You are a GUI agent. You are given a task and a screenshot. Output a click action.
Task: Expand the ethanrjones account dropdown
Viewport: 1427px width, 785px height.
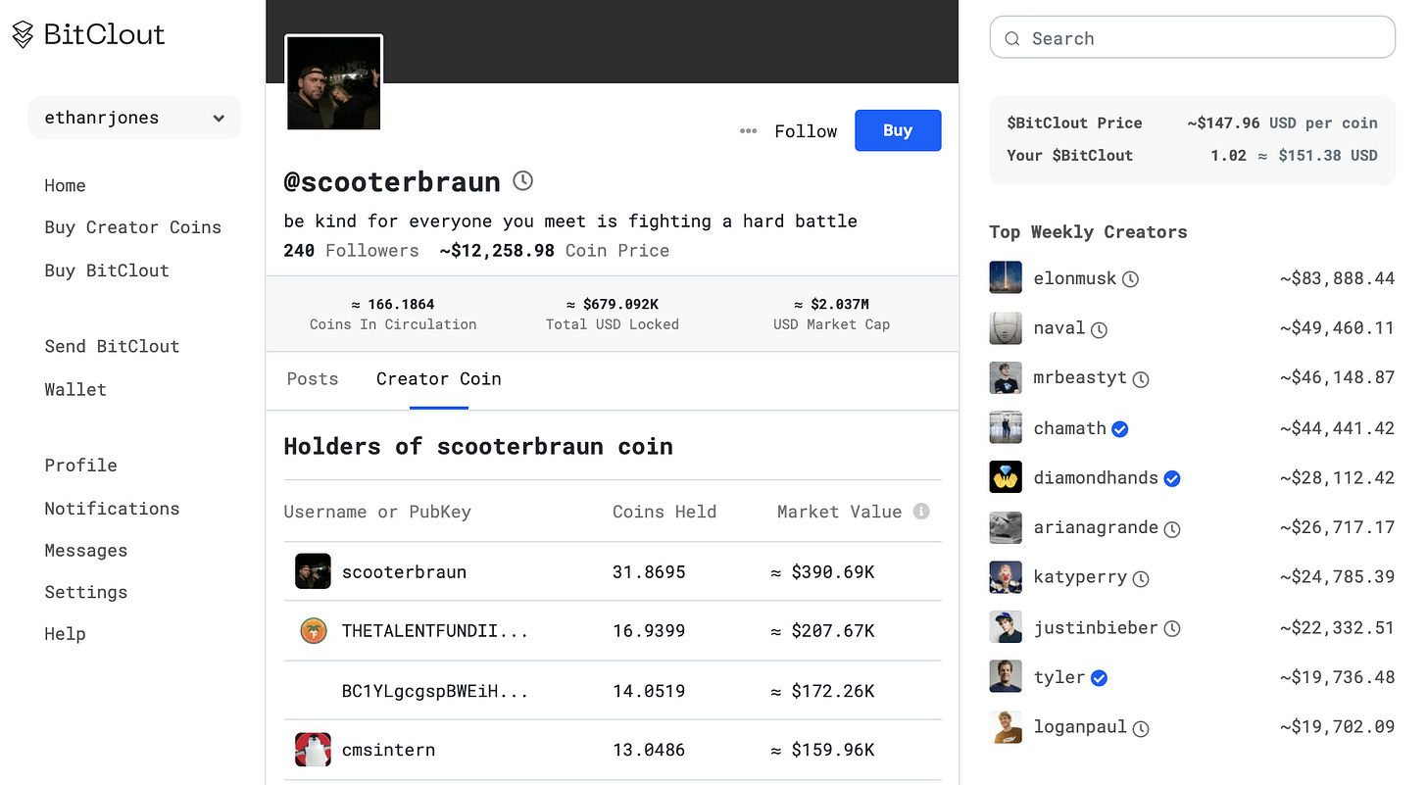(134, 118)
